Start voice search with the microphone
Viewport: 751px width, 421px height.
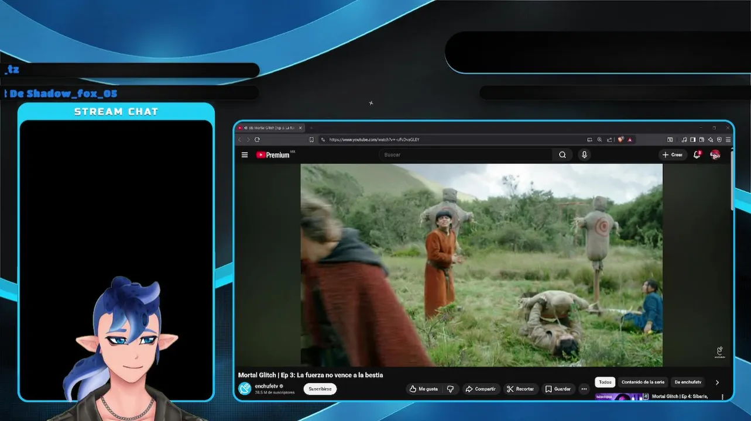[x=584, y=155]
